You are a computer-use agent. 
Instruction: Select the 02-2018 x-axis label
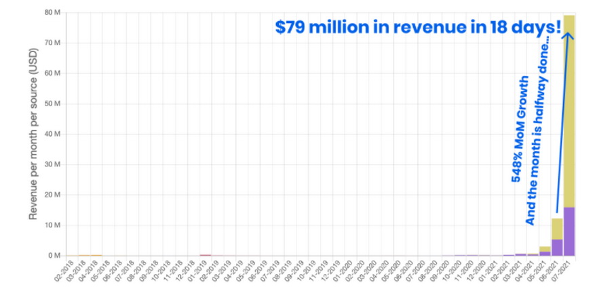[63, 271]
